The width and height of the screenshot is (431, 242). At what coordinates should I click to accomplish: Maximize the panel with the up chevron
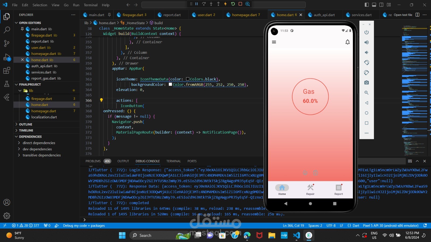pos(417,161)
